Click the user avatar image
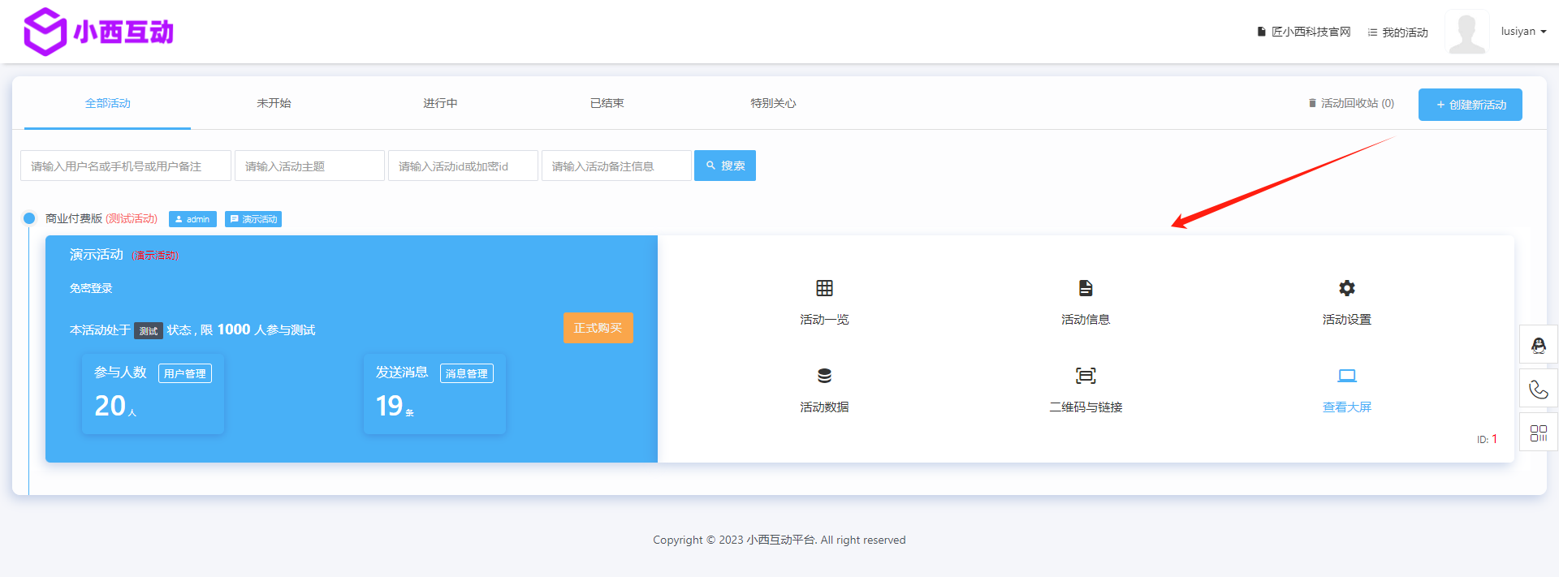This screenshot has width=1559, height=577. [1467, 32]
